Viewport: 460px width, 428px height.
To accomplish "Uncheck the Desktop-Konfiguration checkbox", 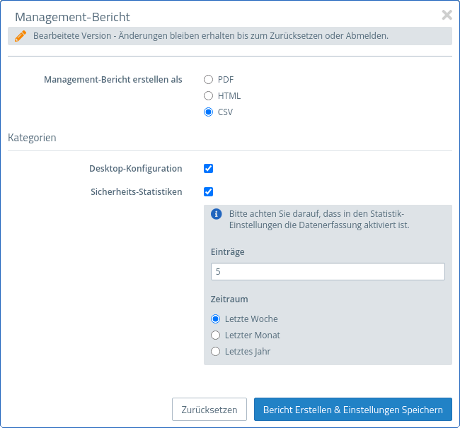I will [x=209, y=169].
